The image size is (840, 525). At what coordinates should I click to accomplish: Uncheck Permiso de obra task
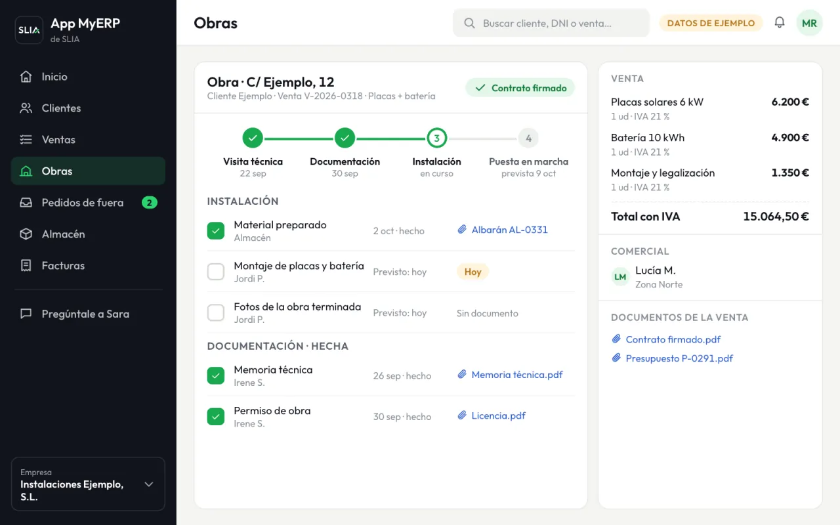216,416
